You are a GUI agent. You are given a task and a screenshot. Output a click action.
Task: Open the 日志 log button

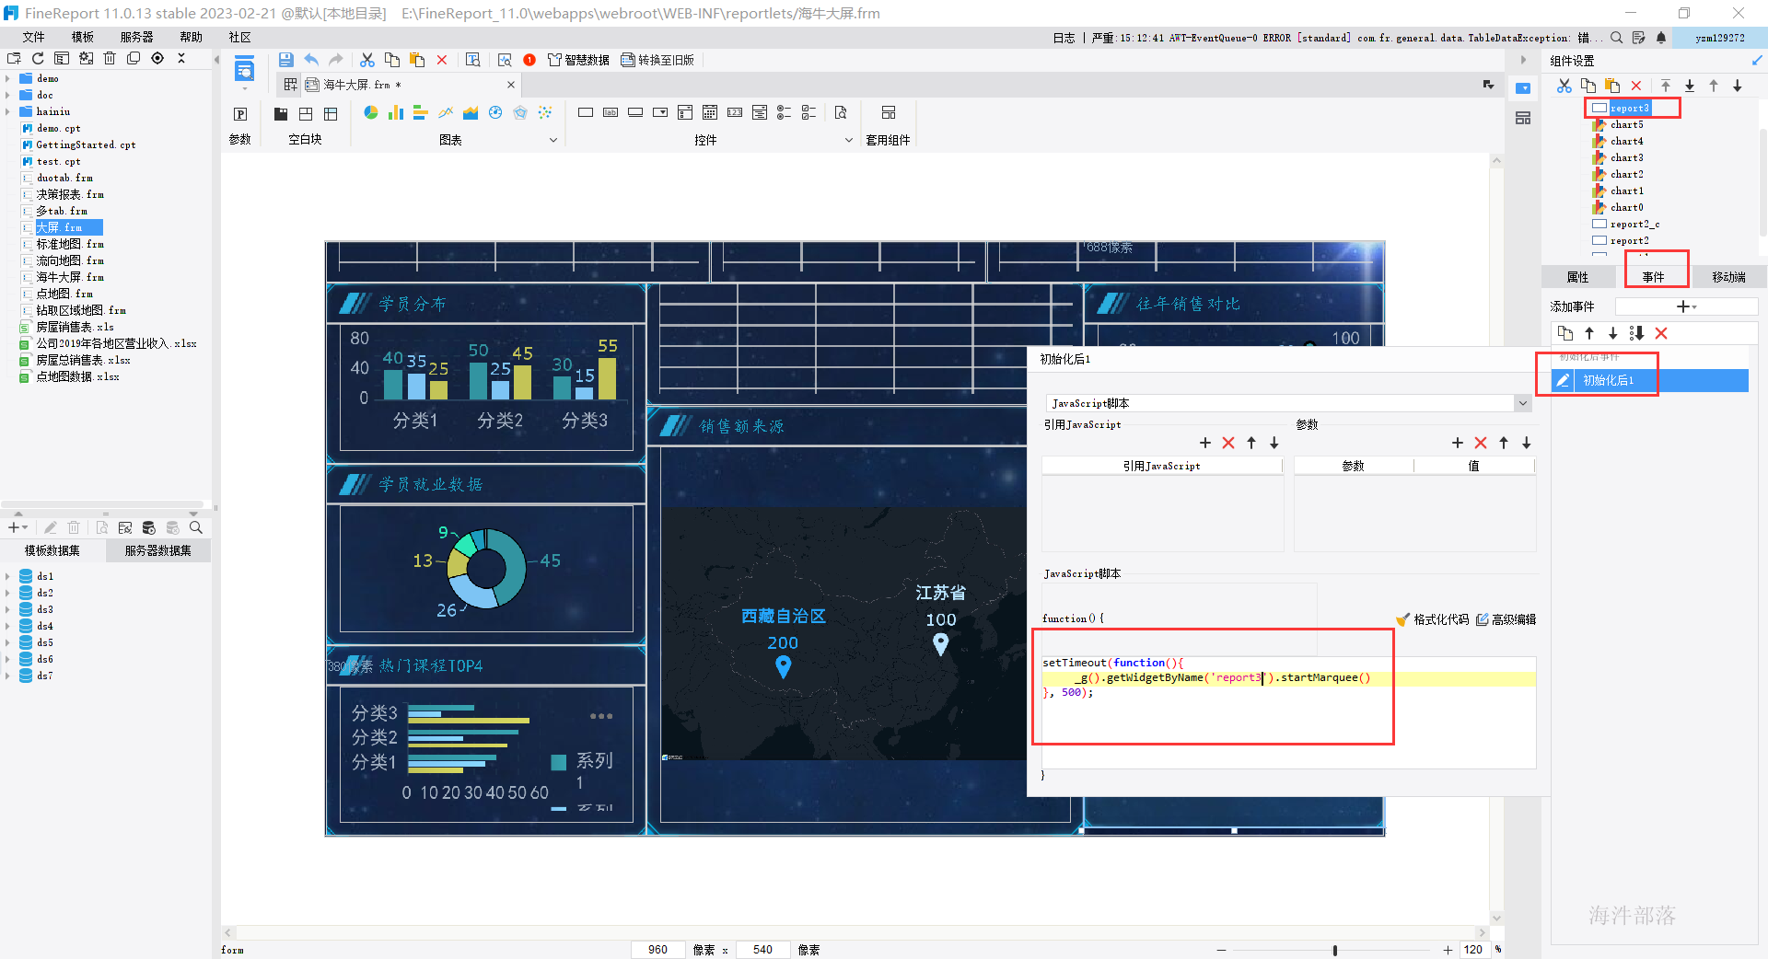pos(1064,38)
